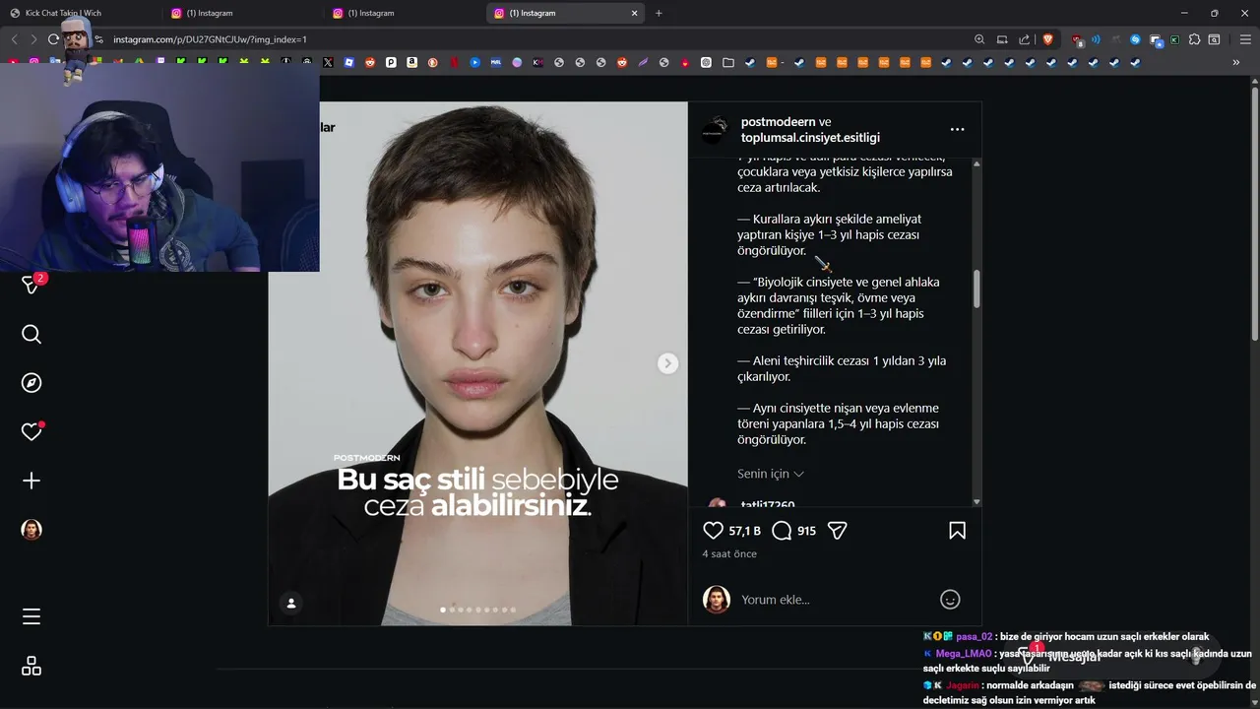The width and height of the screenshot is (1260, 709).
Task: Open the browser hamburger main menu
Action: coord(1245,39)
